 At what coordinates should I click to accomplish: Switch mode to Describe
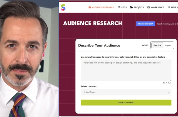(x=157, y=45)
